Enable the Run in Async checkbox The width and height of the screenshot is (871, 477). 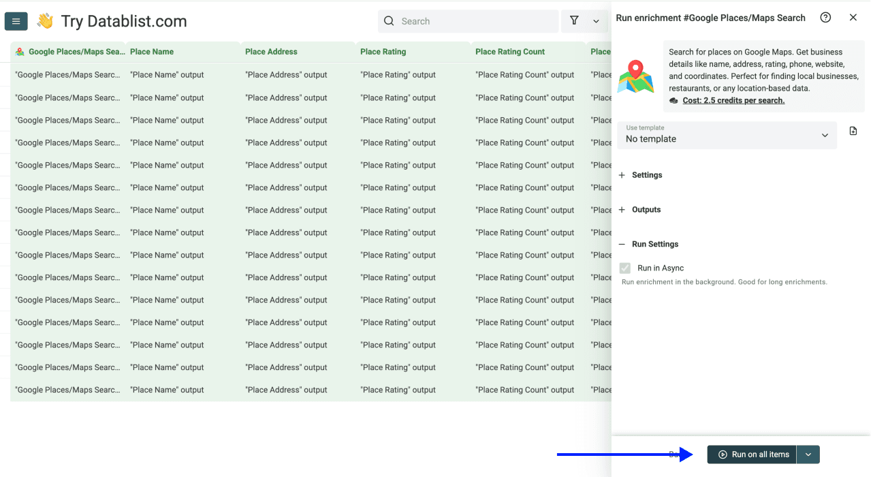click(x=625, y=268)
